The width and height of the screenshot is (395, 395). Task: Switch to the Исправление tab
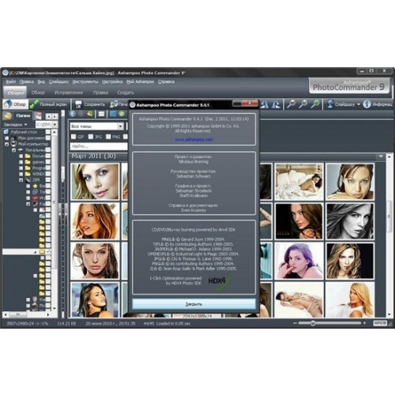pos(69,92)
